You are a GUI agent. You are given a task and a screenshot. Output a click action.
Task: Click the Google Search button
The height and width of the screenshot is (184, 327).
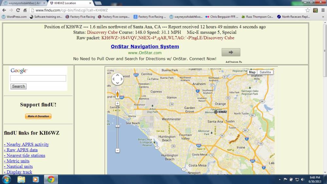click(18, 86)
